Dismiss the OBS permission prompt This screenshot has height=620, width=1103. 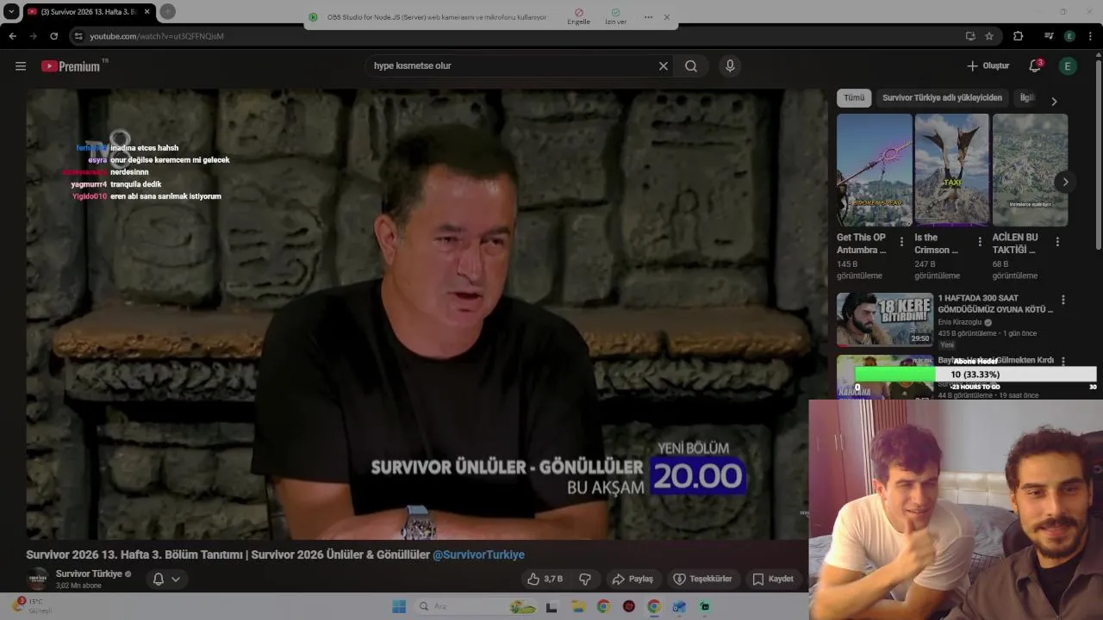[x=666, y=17]
